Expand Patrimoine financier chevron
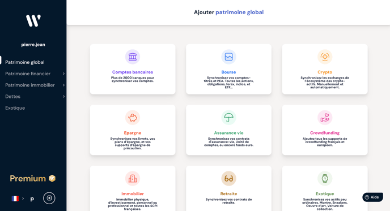Screen dimensions: 390x211 (63, 74)
